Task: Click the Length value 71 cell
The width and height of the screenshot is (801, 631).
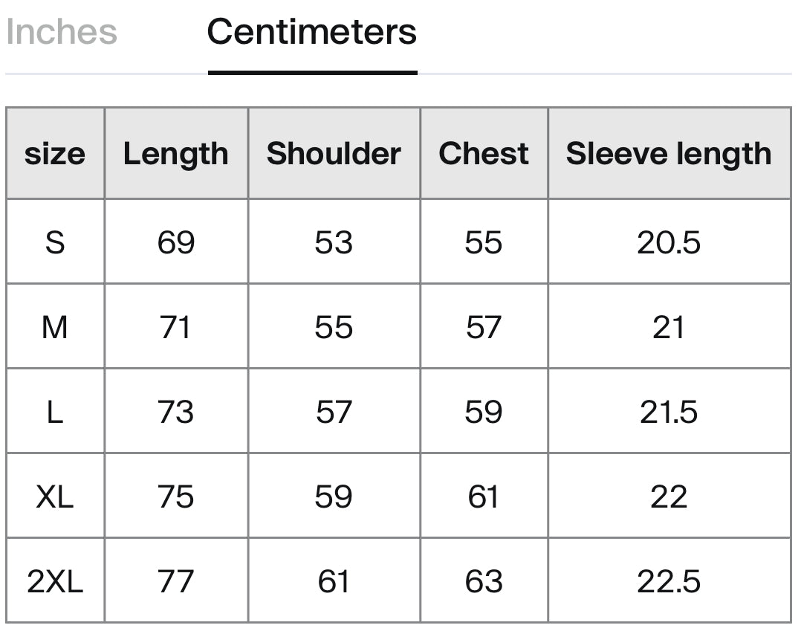Action: pos(176,327)
